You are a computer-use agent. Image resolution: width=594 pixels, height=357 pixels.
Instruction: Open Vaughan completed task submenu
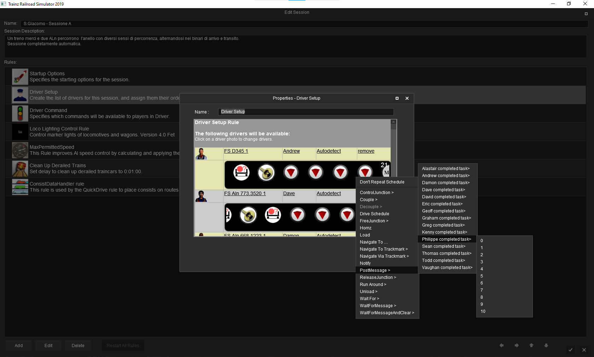pyautogui.click(x=447, y=268)
